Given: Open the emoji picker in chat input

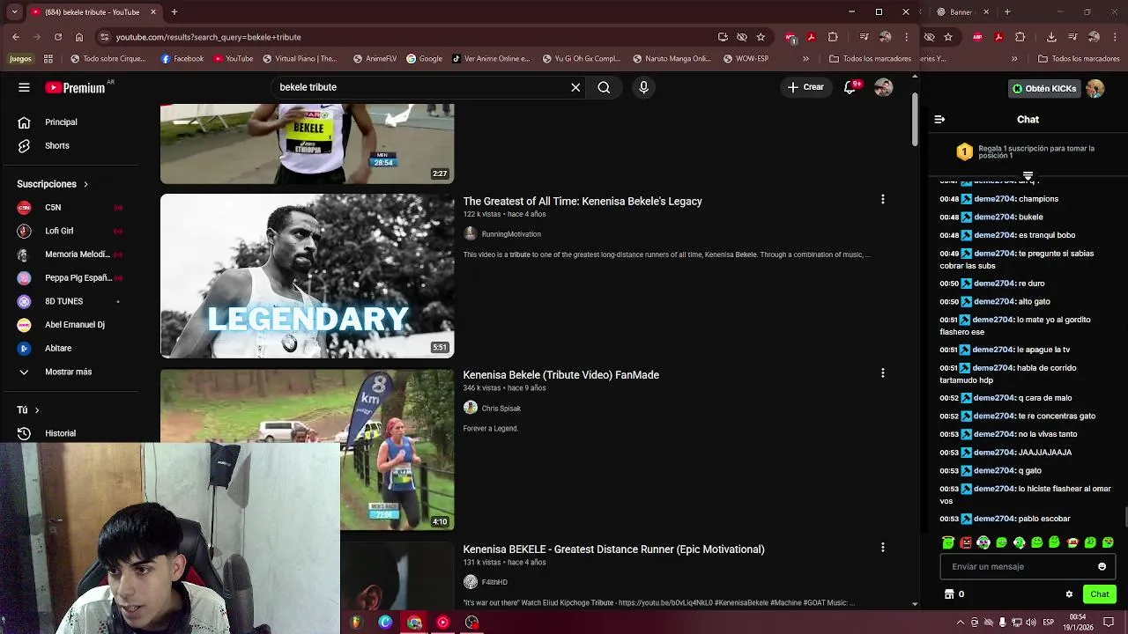Looking at the screenshot, I should click(x=1102, y=566).
